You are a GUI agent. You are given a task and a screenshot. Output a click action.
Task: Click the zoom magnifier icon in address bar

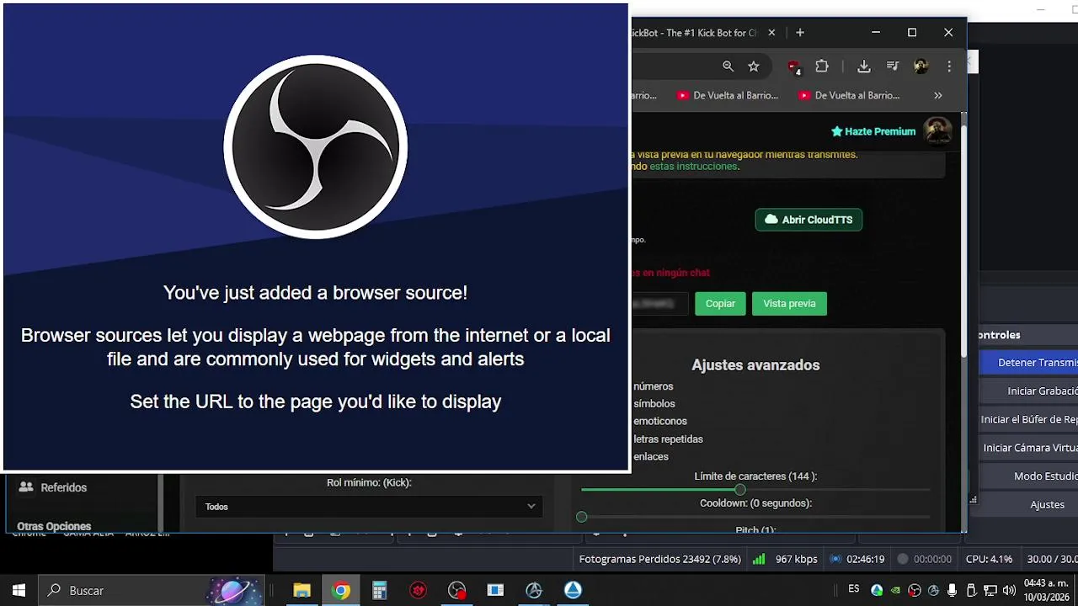click(728, 66)
